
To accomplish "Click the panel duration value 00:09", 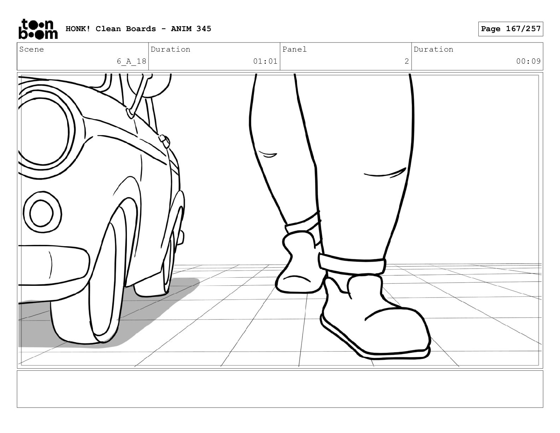I will point(528,61).
